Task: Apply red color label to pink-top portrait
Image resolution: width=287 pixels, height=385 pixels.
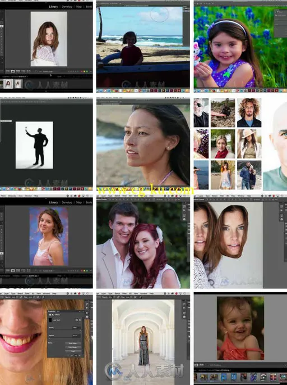Action: [x=81, y=270]
